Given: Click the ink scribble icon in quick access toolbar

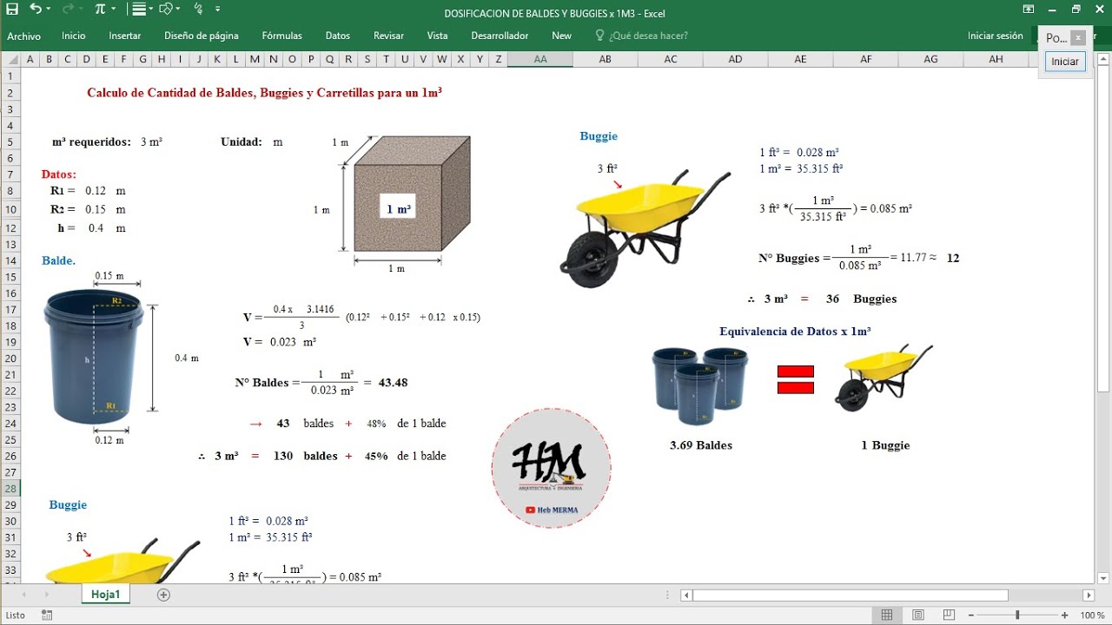Looking at the screenshot, I should 198,9.
